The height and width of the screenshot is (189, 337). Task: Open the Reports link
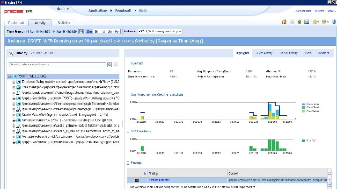click(x=319, y=11)
